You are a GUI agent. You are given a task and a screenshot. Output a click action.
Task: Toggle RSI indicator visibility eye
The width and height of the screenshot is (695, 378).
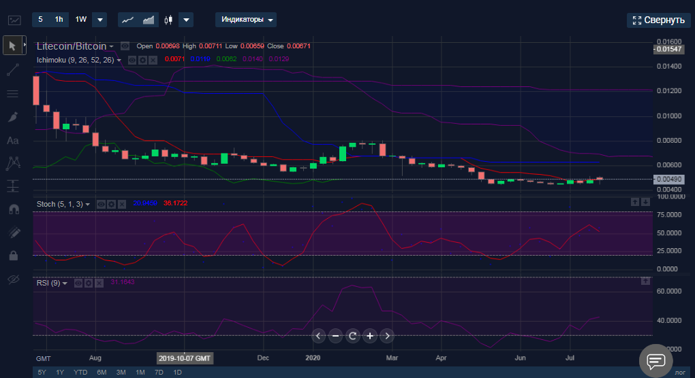point(79,283)
